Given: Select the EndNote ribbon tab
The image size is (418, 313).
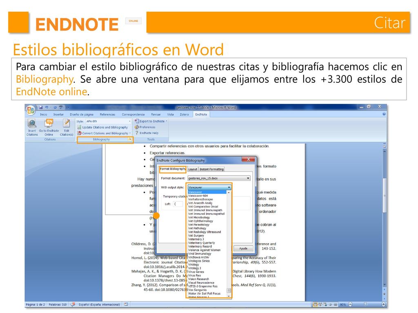Looking at the screenshot, I should (x=201, y=115).
